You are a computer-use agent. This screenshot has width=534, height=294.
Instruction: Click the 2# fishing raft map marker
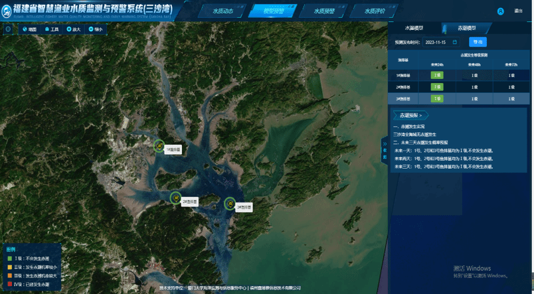click(175, 196)
